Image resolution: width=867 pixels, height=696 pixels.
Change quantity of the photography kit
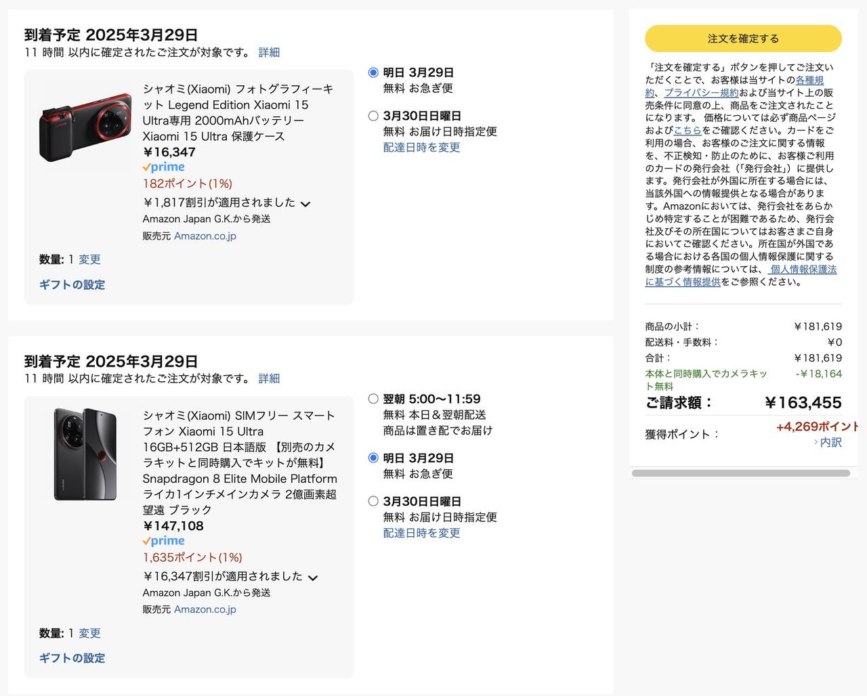(89, 259)
